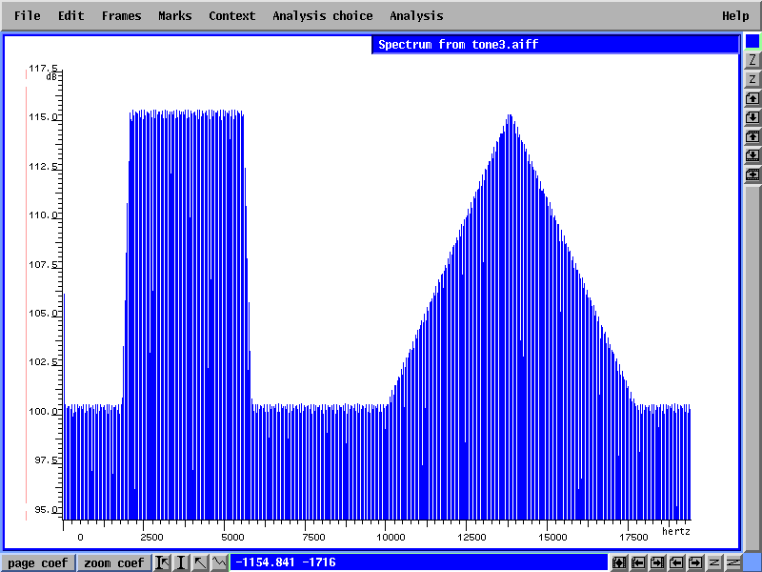Open the Marks menu
Image resolution: width=762 pixels, height=572 pixels.
pos(174,16)
